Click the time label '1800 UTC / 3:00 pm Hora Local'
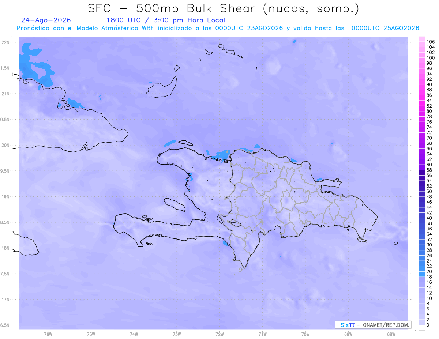The image size is (439, 339). (166, 20)
